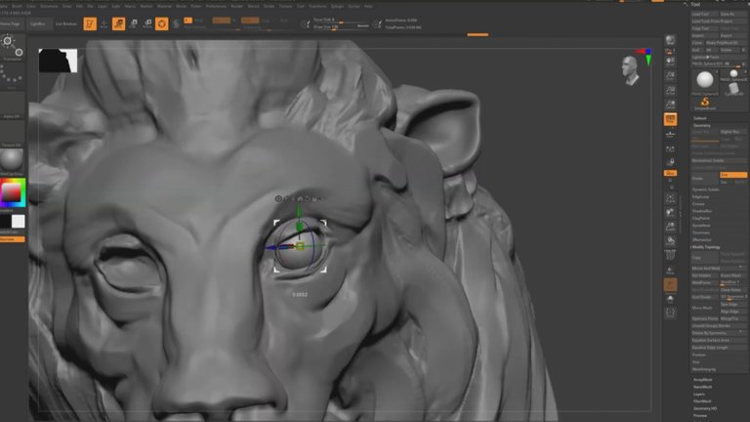Click the Xpose icon
Screen dimensions: 750x422
point(671,314)
